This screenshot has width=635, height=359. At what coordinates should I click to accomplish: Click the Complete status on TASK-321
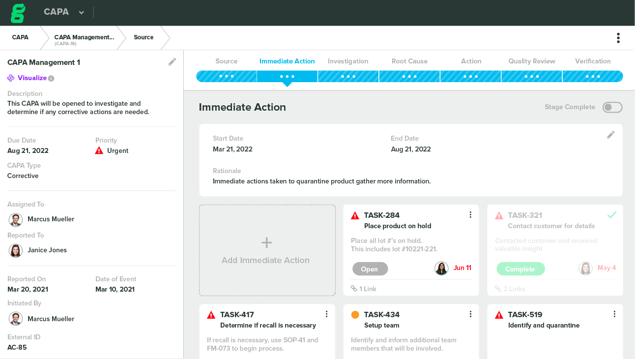[520, 269]
